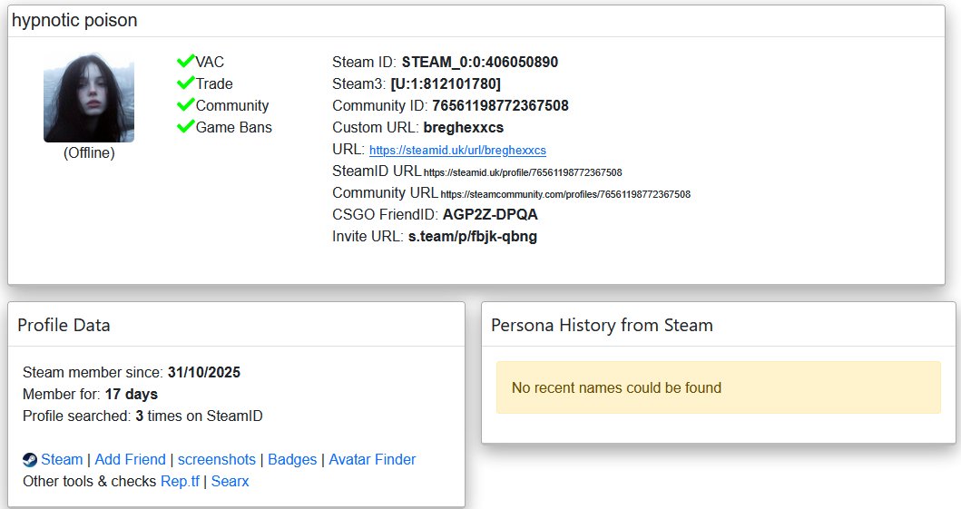Click the Steam member since date 31/10/2025
Viewport: 961px width, 509px height.
click(x=204, y=372)
